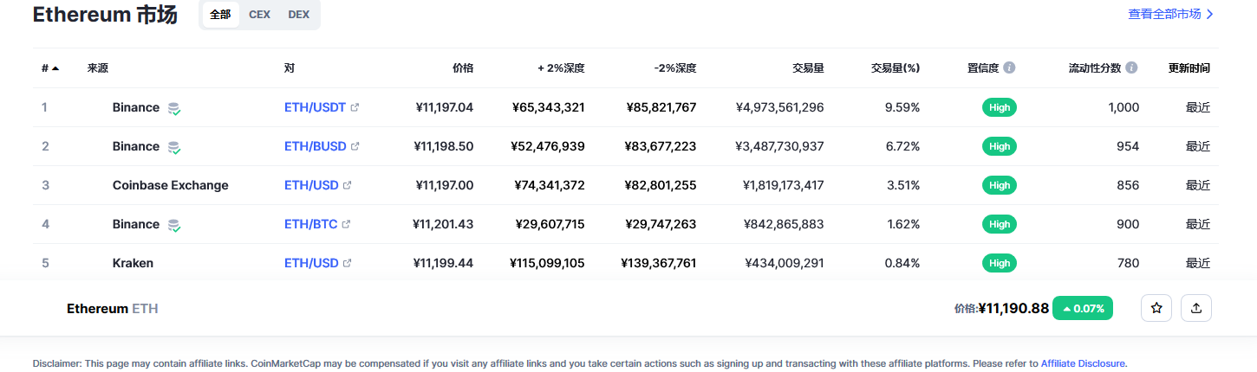1257x372 pixels.
Task: Select the 全部 filter tab
Action: pyautogui.click(x=220, y=15)
